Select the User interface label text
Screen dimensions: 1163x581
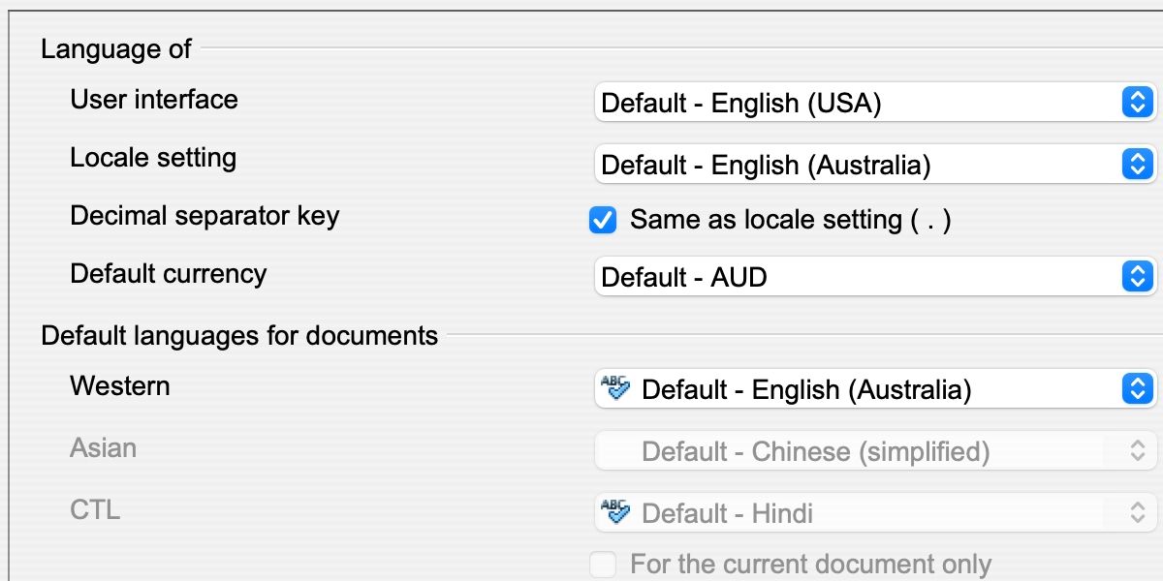(153, 99)
